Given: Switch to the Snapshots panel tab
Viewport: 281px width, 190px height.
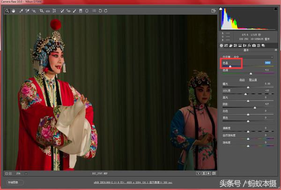Looking at the screenshot, I should [263, 46].
